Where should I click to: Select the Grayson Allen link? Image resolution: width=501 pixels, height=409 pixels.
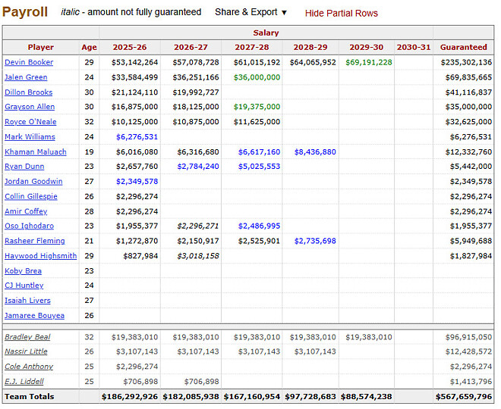point(30,107)
